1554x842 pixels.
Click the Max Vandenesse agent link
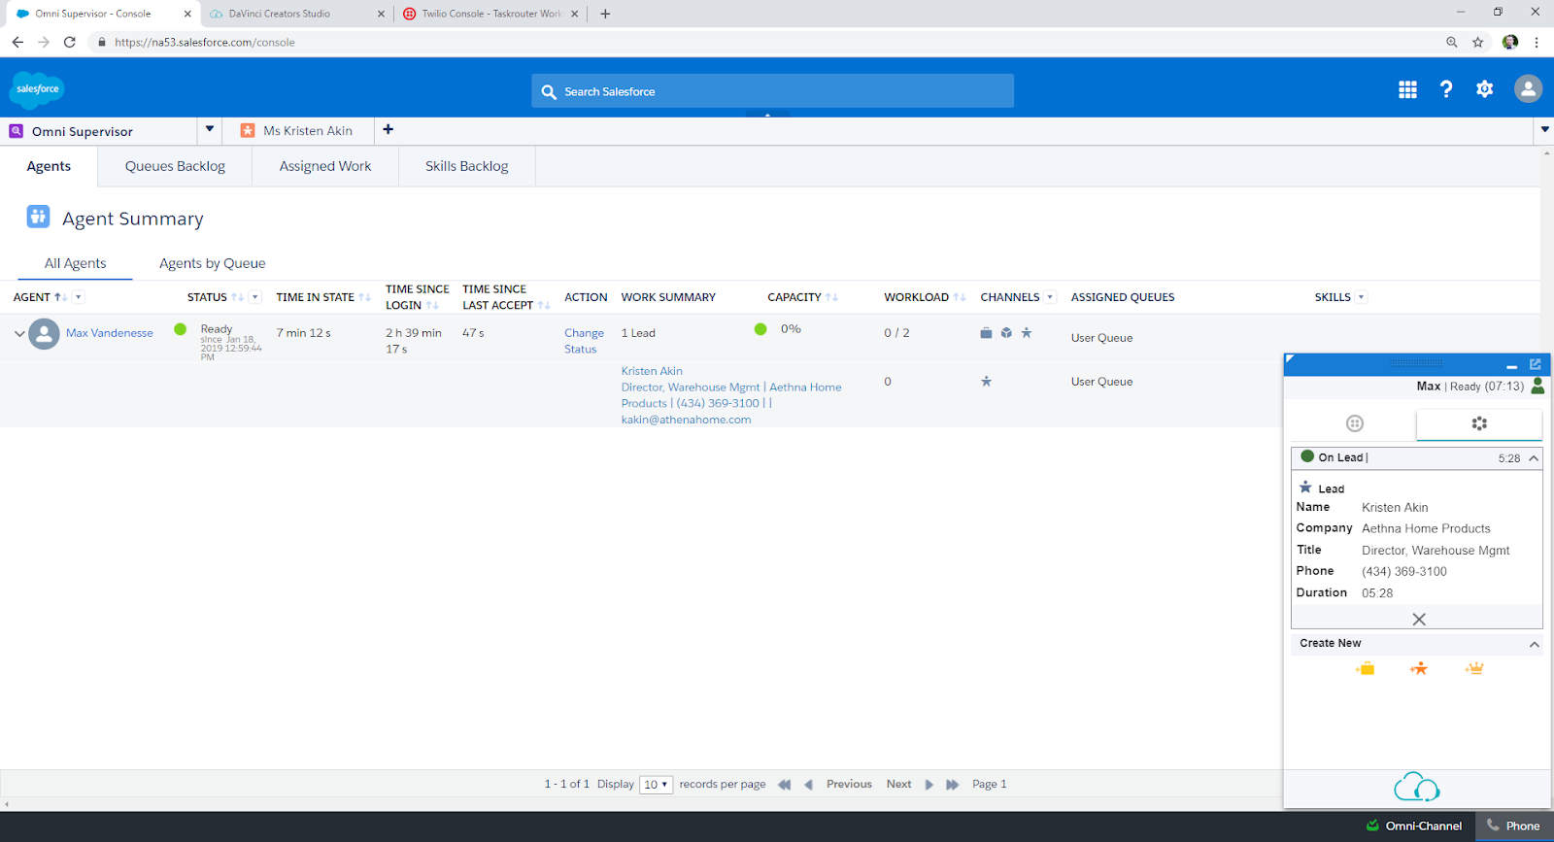110,333
